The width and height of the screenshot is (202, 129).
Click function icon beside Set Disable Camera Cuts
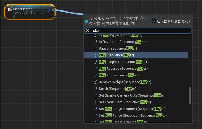96,95
